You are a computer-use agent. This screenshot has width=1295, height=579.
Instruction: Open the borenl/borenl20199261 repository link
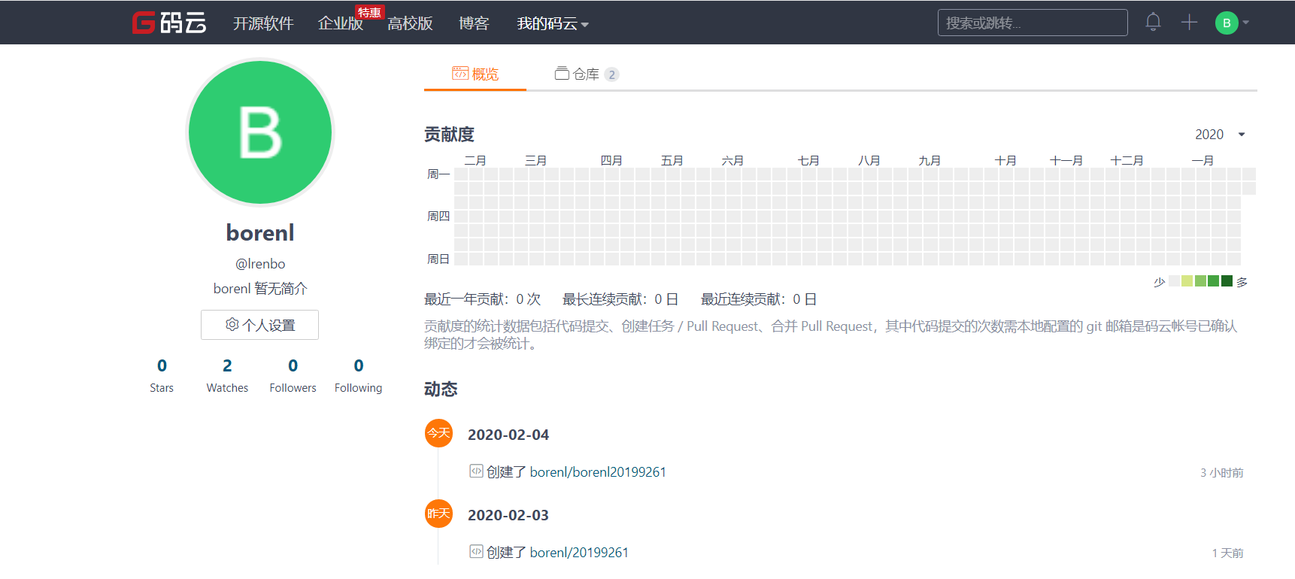point(598,472)
